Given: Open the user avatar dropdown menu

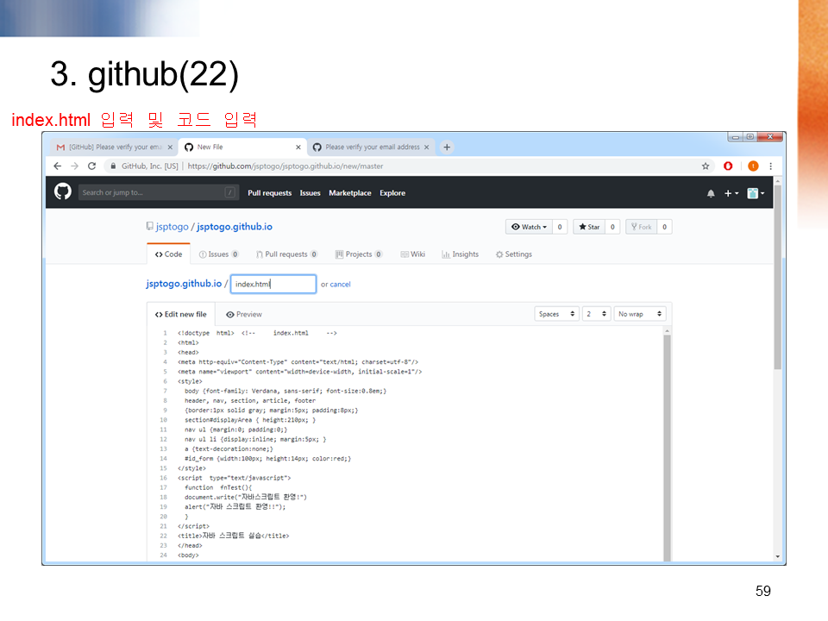Looking at the screenshot, I should [756, 193].
